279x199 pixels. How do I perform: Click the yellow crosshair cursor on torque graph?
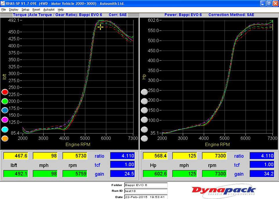[100, 27]
